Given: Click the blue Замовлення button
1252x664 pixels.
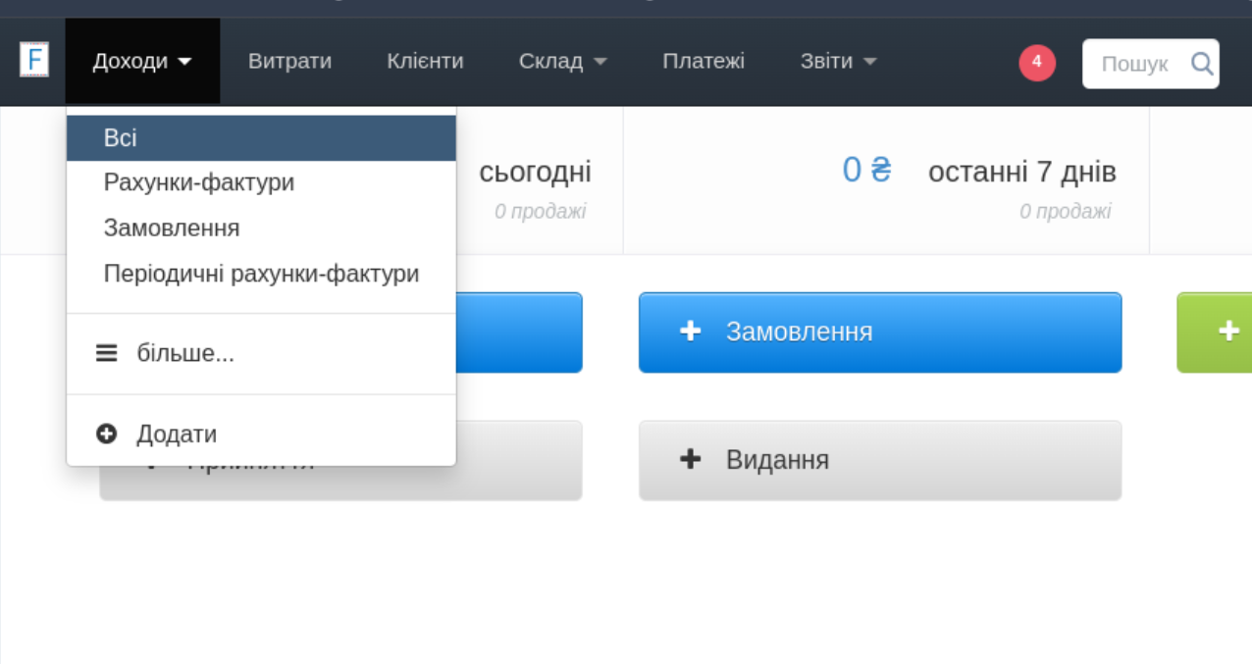Looking at the screenshot, I should [x=880, y=332].
